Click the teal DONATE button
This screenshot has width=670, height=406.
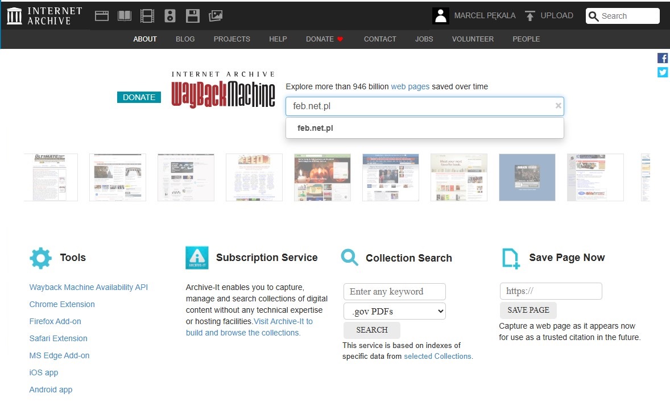pyautogui.click(x=139, y=97)
